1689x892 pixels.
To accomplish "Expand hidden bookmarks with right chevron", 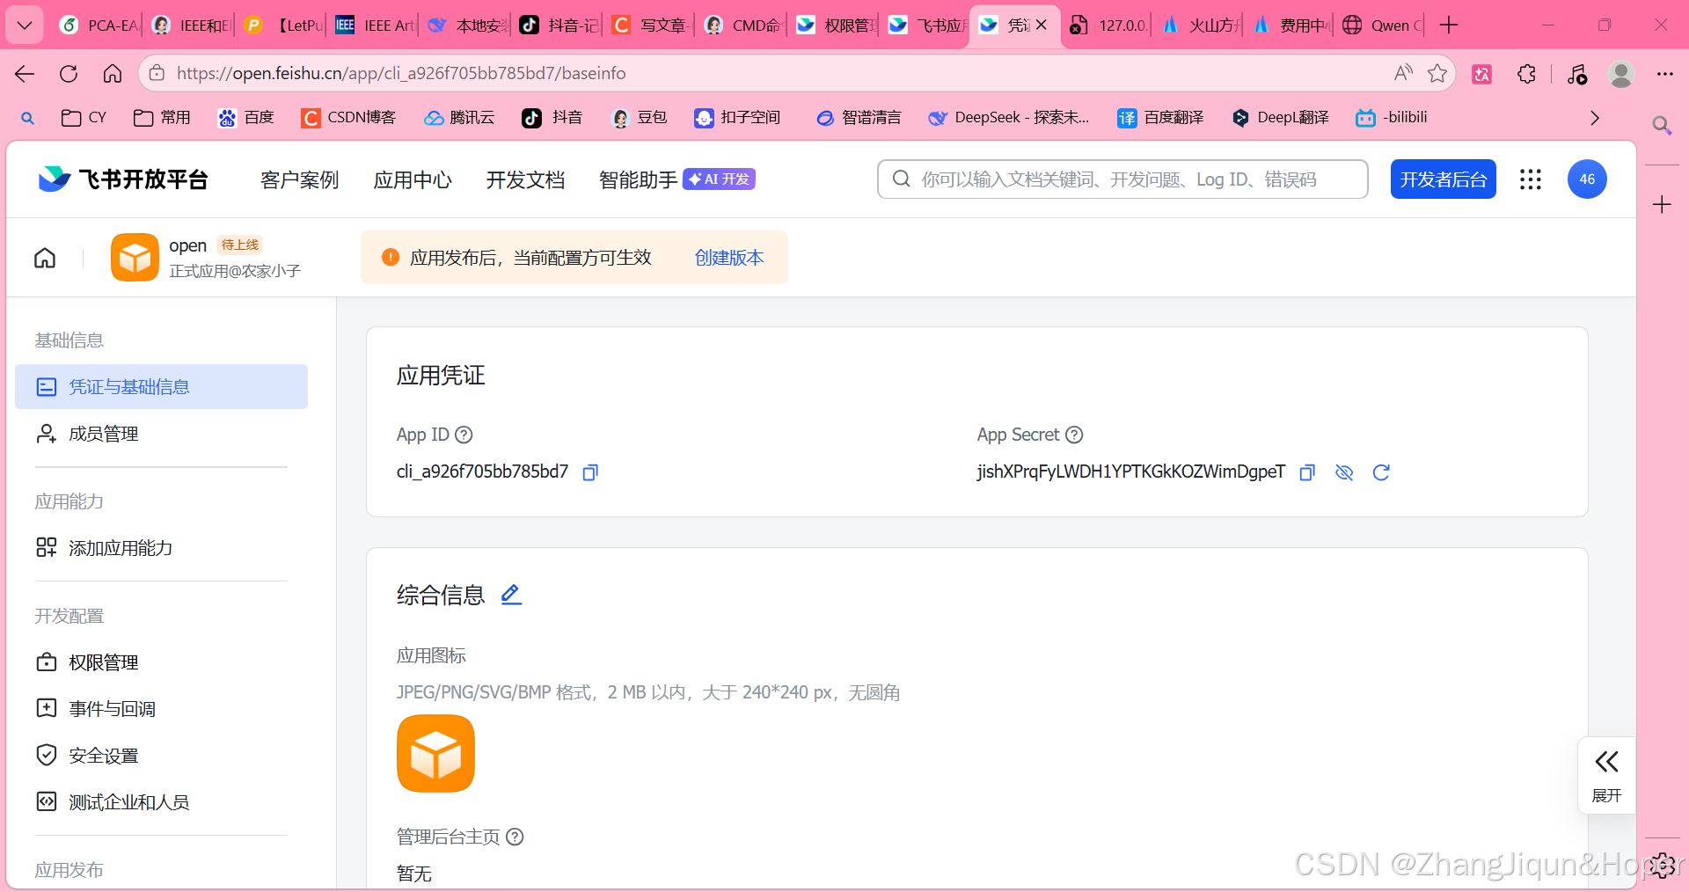I will (1594, 117).
